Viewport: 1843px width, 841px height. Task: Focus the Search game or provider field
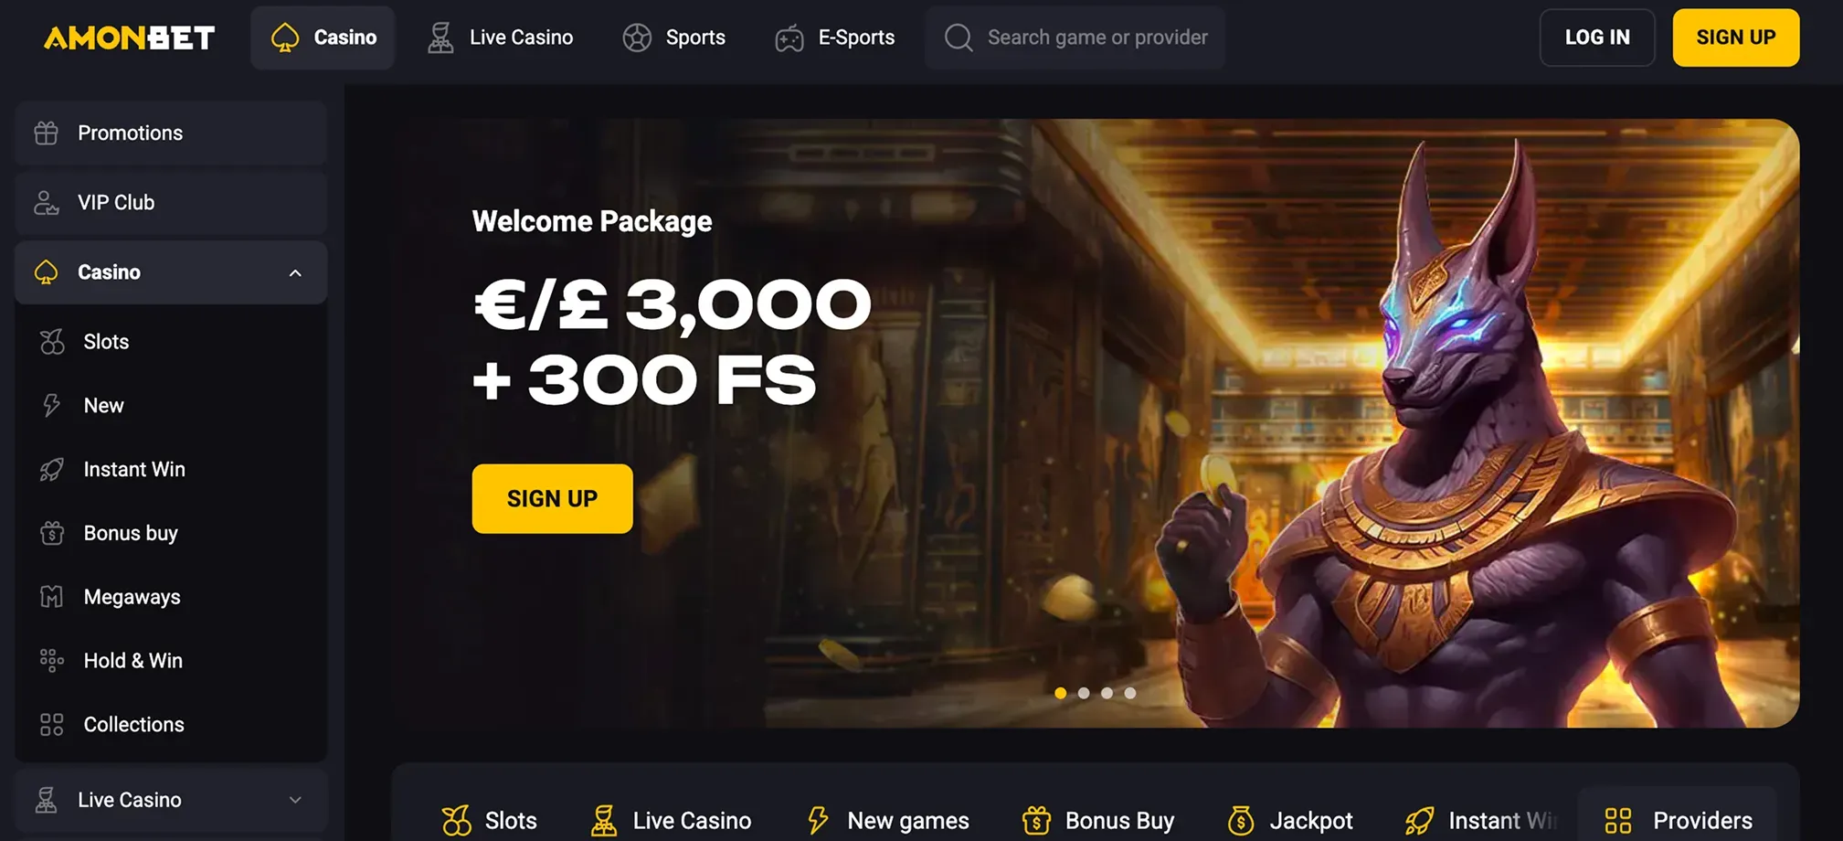pos(1075,37)
